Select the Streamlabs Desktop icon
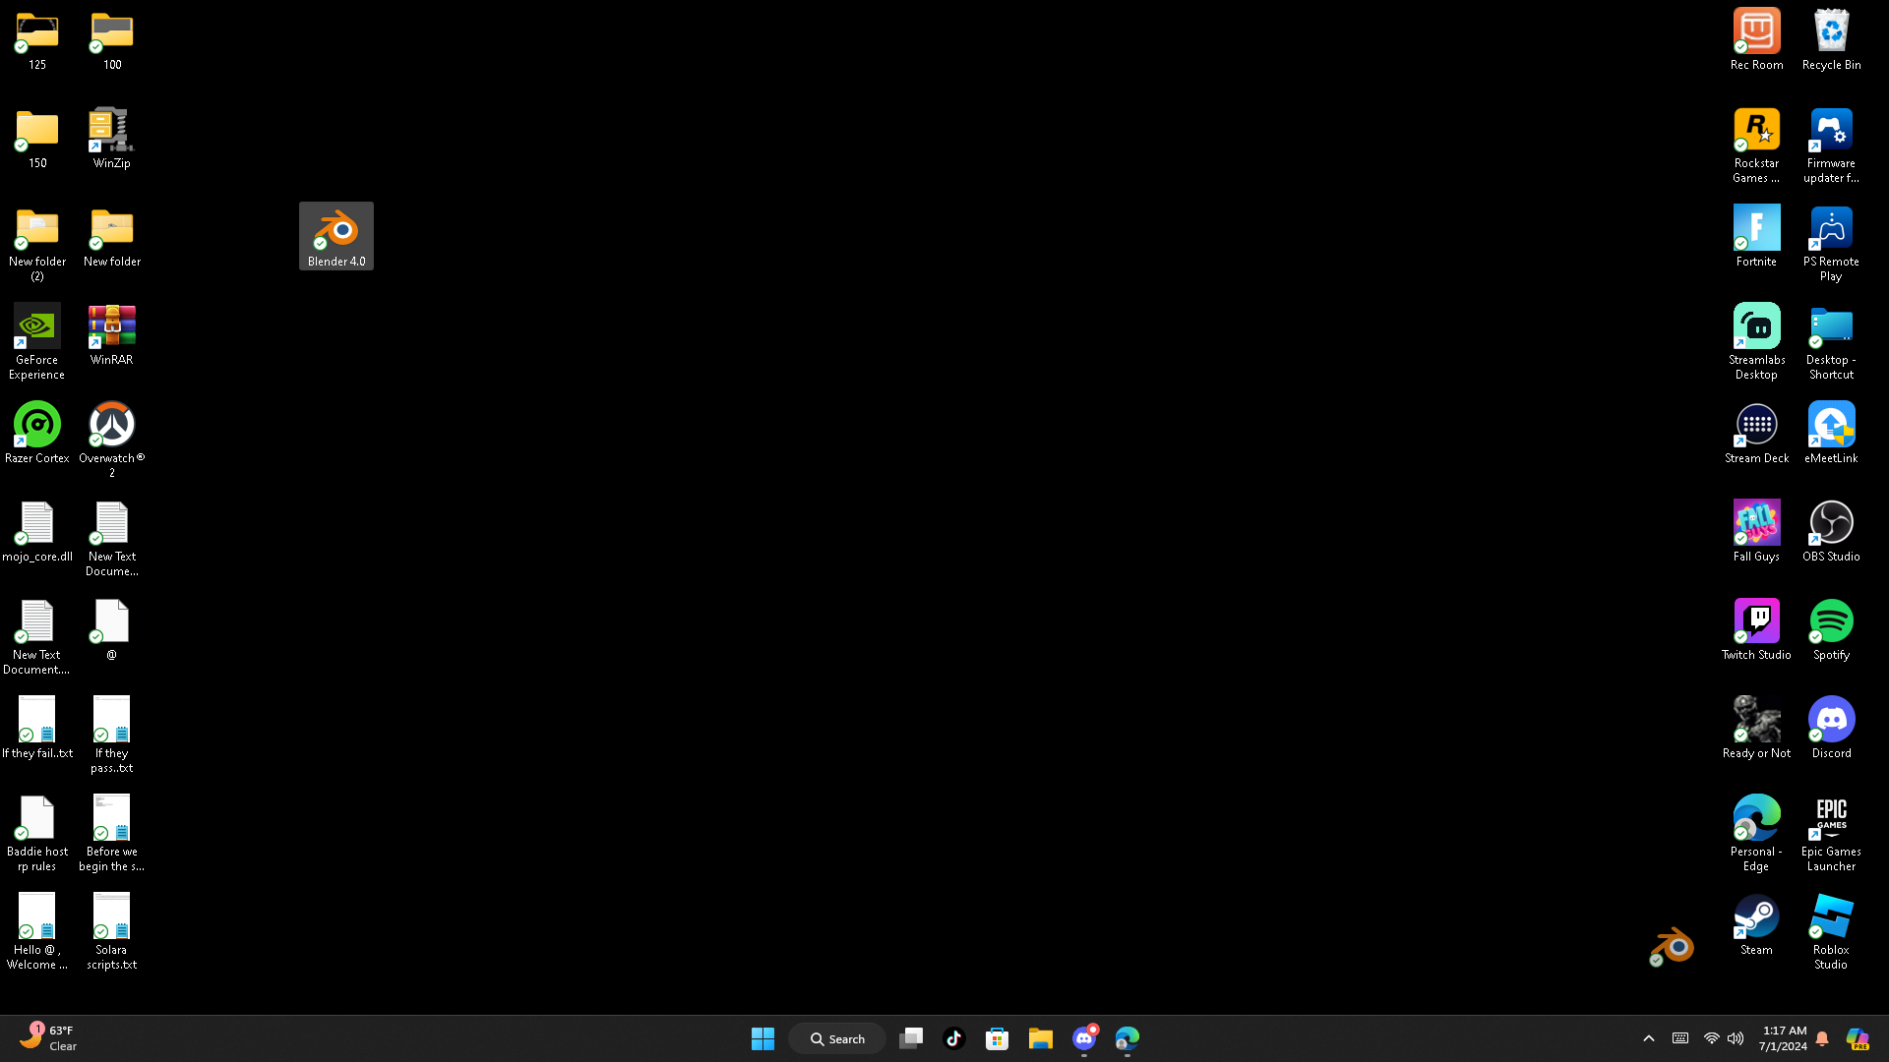 [1757, 342]
